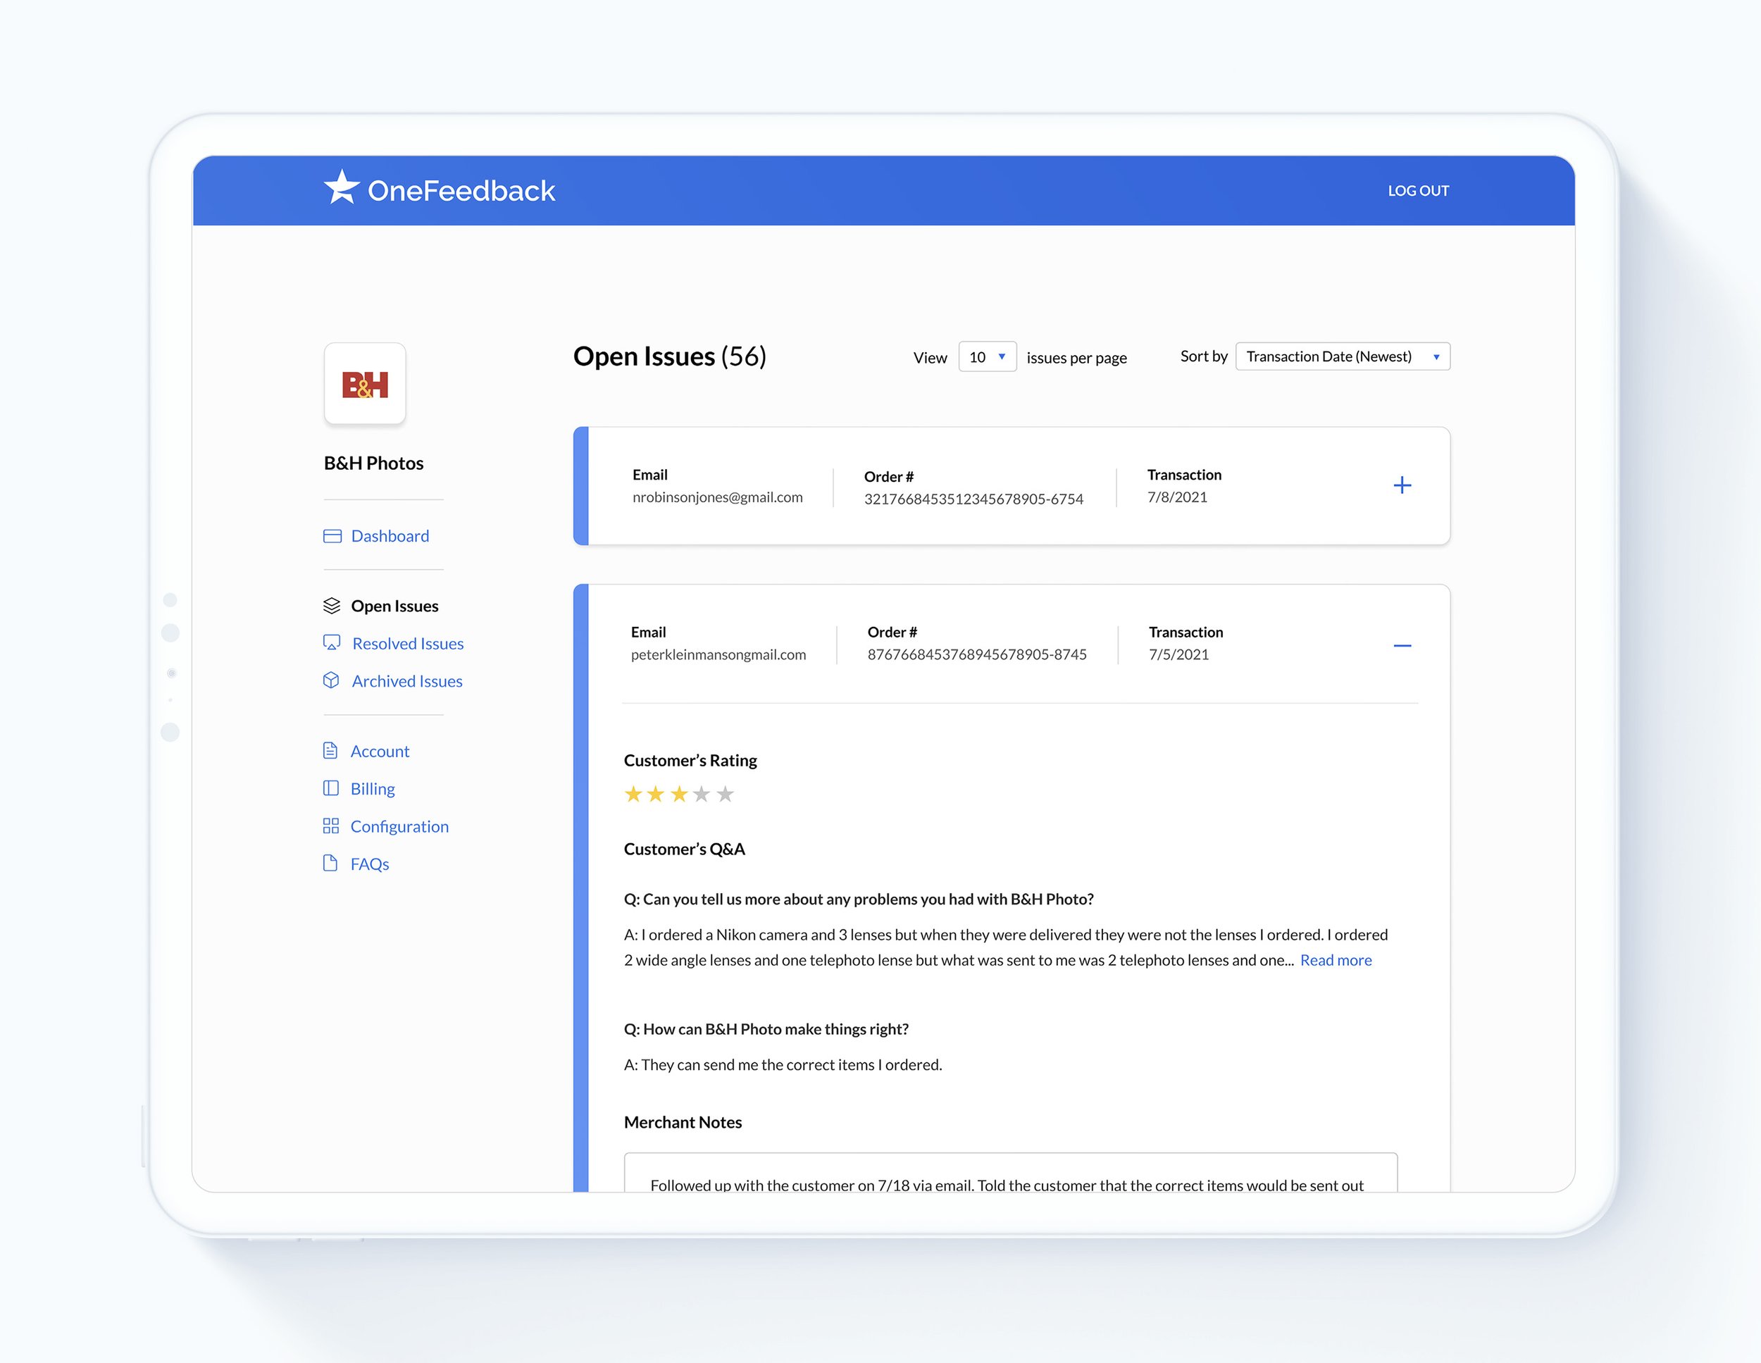Click the third rating star

pyautogui.click(x=680, y=795)
